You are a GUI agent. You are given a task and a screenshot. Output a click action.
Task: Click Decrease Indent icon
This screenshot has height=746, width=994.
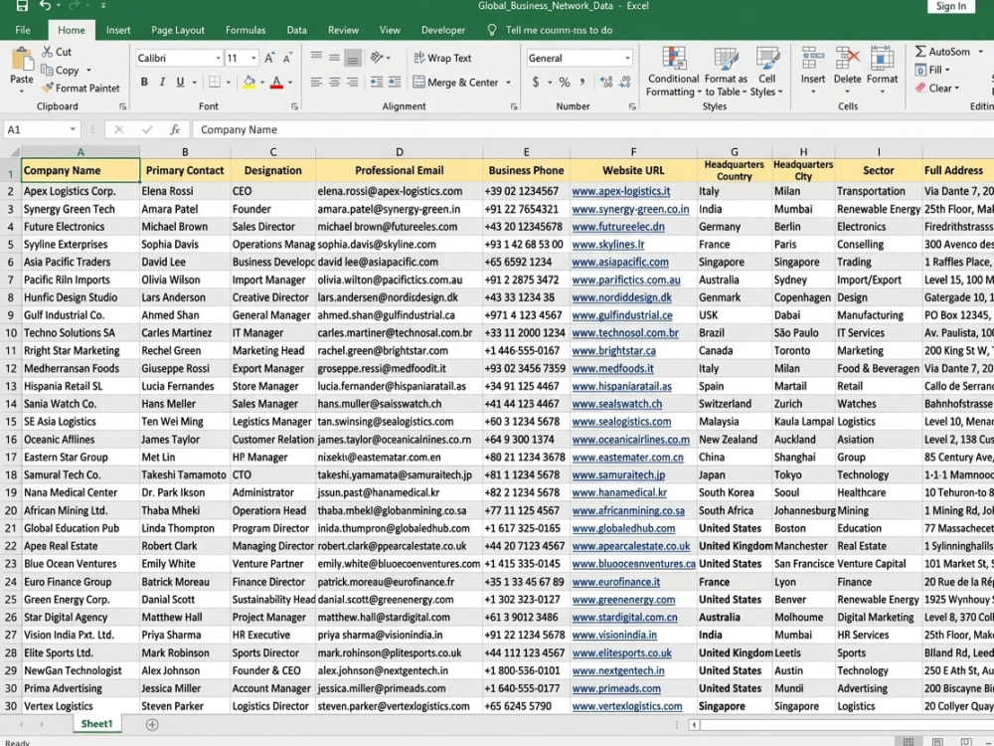click(x=377, y=82)
